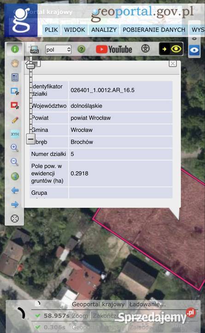
Task: Go to next view blue right arrow
Action: pos(15,204)
